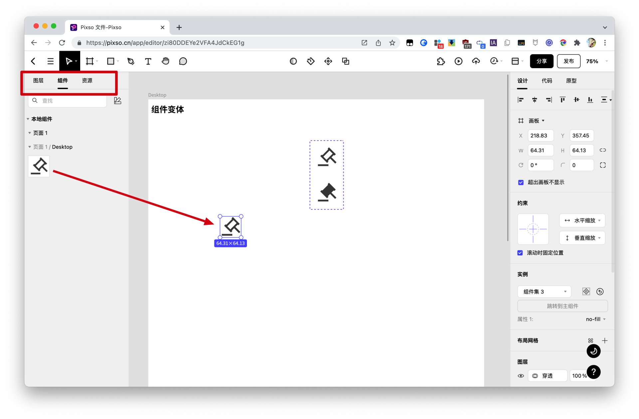
Task: Start prototype preview play button
Action: [458, 61]
